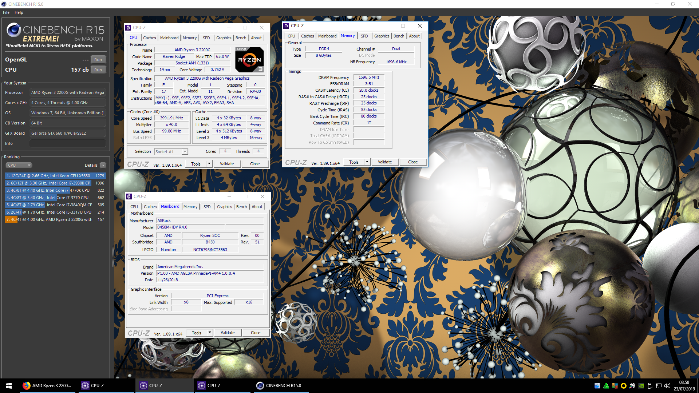Select ranking row Intel Core i7-4770K
Image resolution: width=699 pixels, height=393 pixels.
click(x=55, y=190)
